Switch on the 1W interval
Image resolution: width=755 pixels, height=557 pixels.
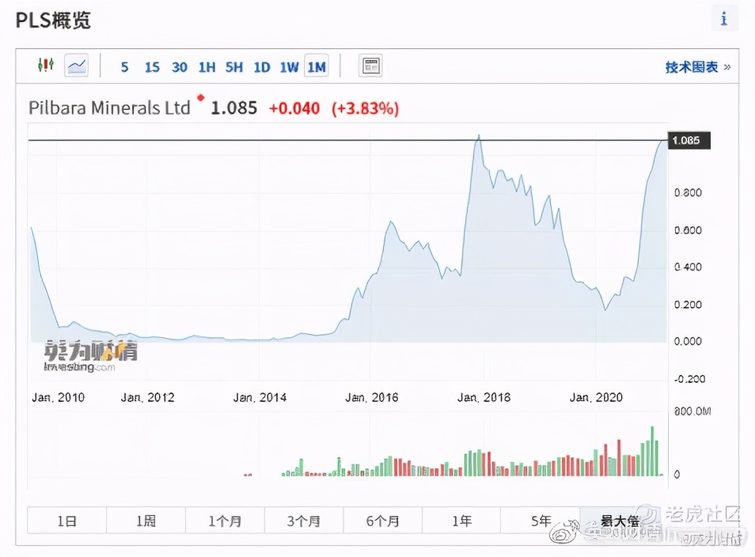[288, 67]
